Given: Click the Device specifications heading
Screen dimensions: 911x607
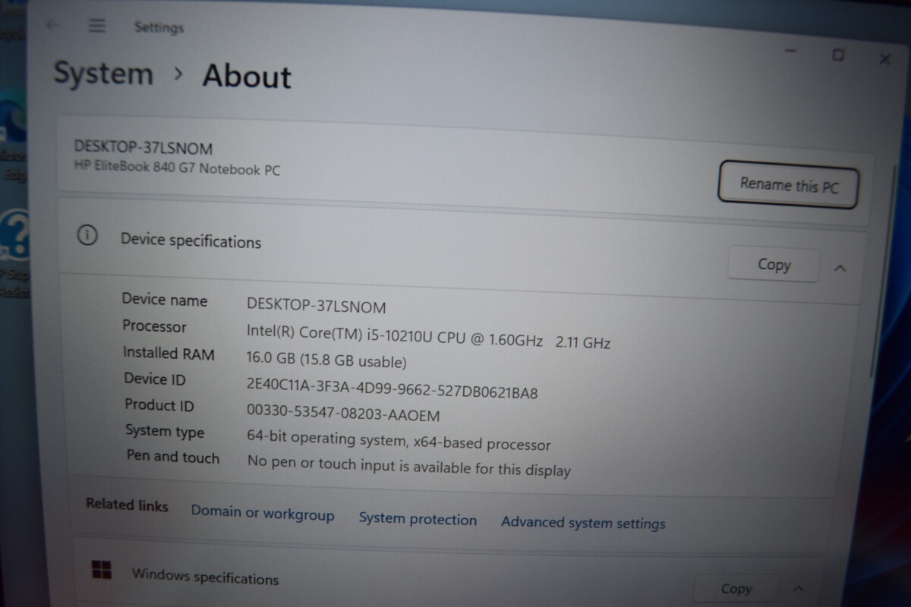Looking at the screenshot, I should (x=191, y=241).
